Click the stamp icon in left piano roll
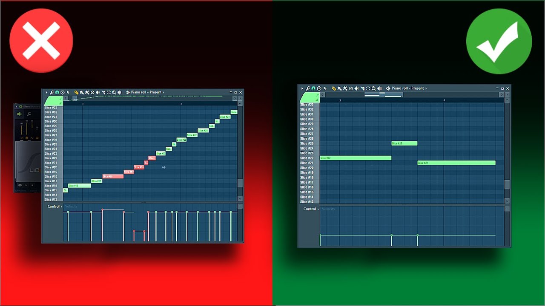The height and width of the screenshot is (306, 545). 62,92
